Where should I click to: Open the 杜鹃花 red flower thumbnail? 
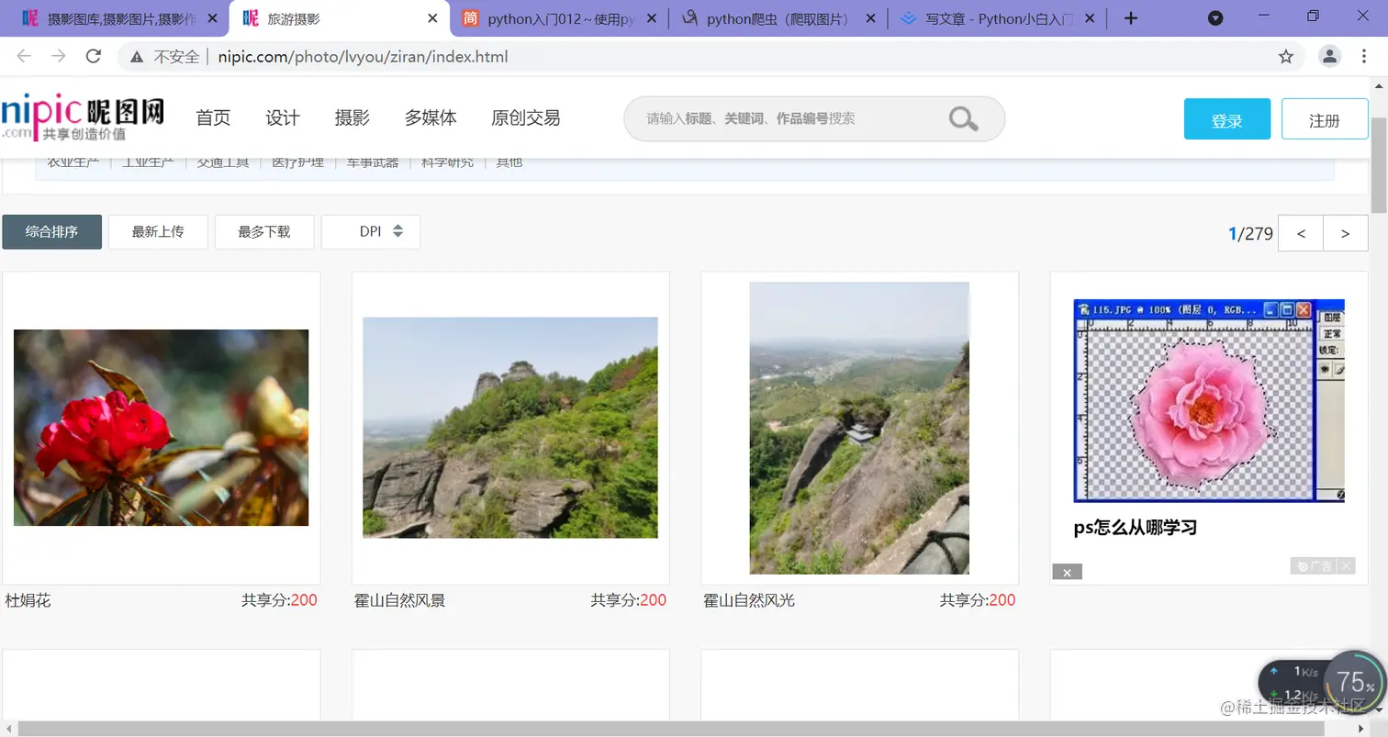[x=161, y=428]
